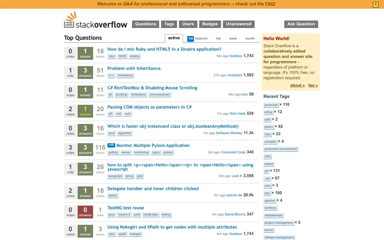Select php in Recent Tags
This screenshot has width=384, height=240.
click(267, 193)
